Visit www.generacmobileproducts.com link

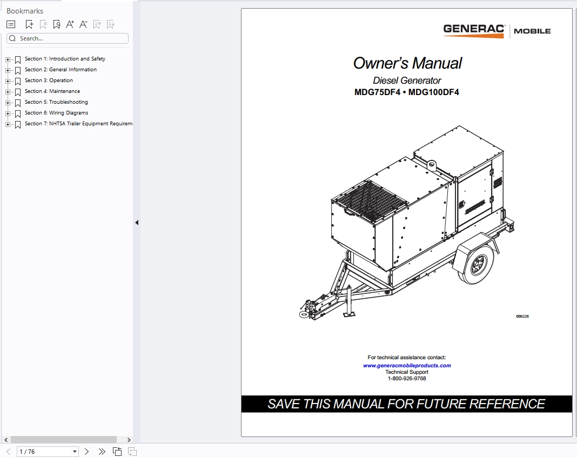407,365
